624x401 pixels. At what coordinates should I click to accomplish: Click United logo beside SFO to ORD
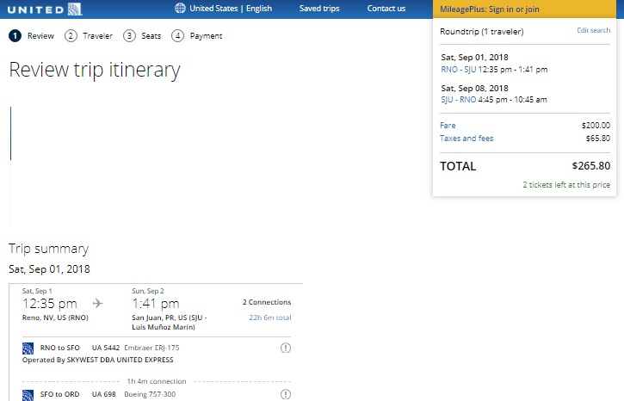click(x=28, y=395)
